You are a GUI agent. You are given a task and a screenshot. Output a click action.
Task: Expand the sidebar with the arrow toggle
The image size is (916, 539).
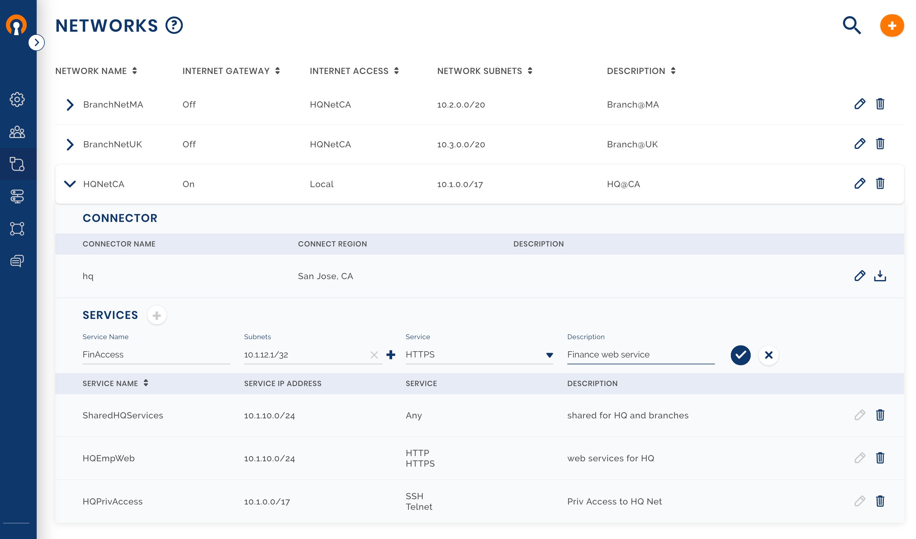36,43
